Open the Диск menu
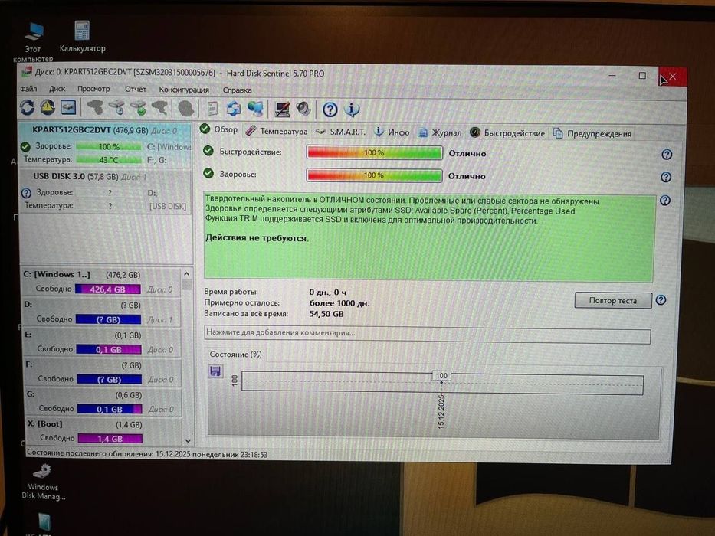Image resolution: width=715 pixels, height=536 pixels. (57, 89)
